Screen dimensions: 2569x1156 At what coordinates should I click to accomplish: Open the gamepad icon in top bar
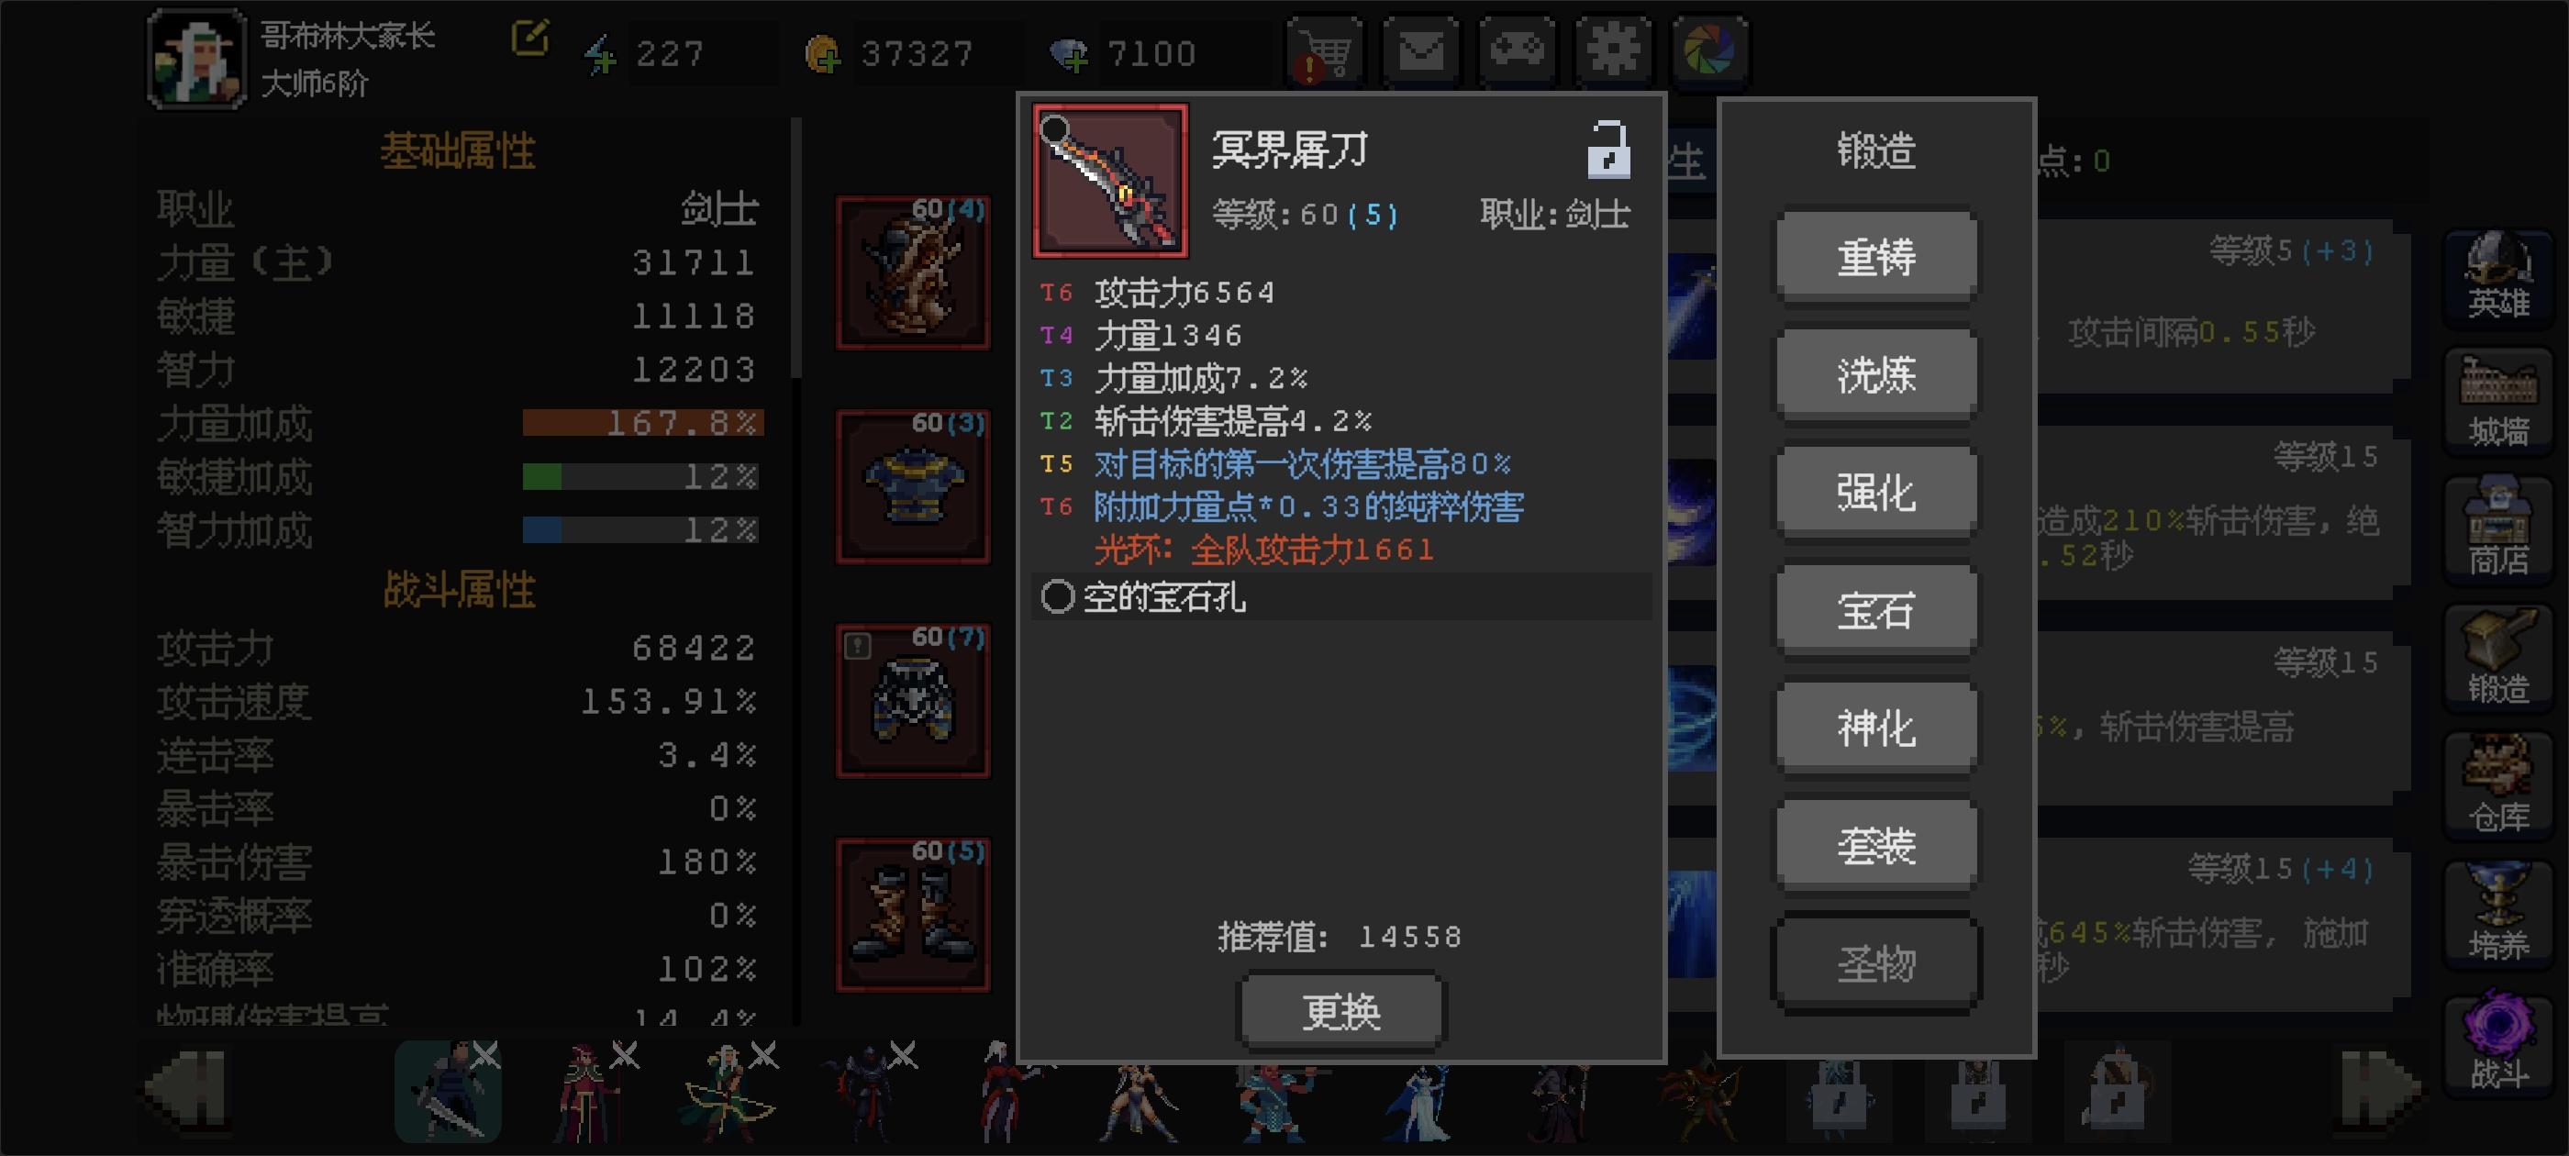(x=1517, y=50)
